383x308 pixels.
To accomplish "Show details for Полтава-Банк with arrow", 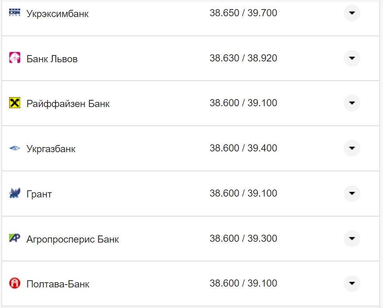I will [x=352, y=283].
